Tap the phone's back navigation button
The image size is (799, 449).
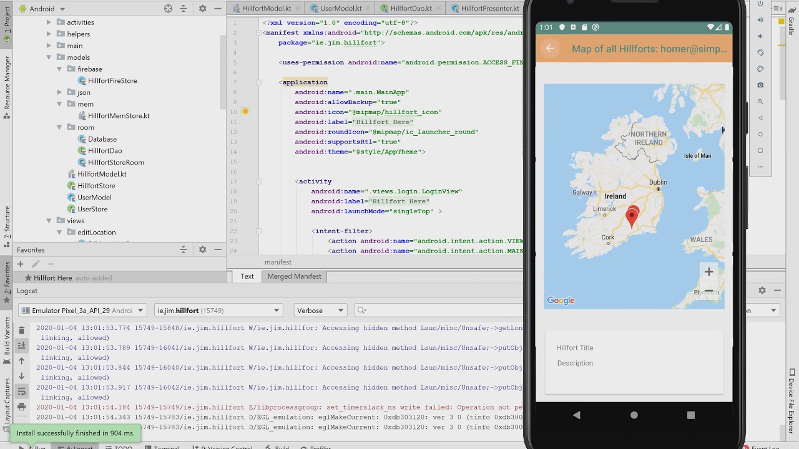(x=576, y=415)
